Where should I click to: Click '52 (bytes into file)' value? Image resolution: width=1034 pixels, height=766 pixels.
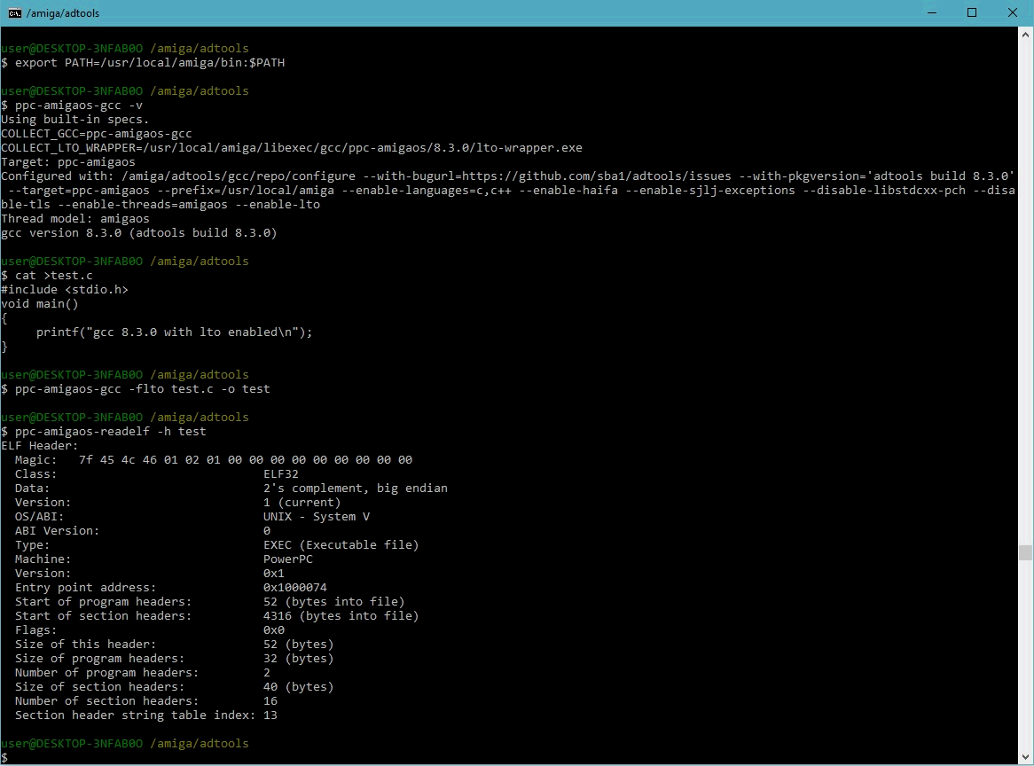(x=333, y=602)
